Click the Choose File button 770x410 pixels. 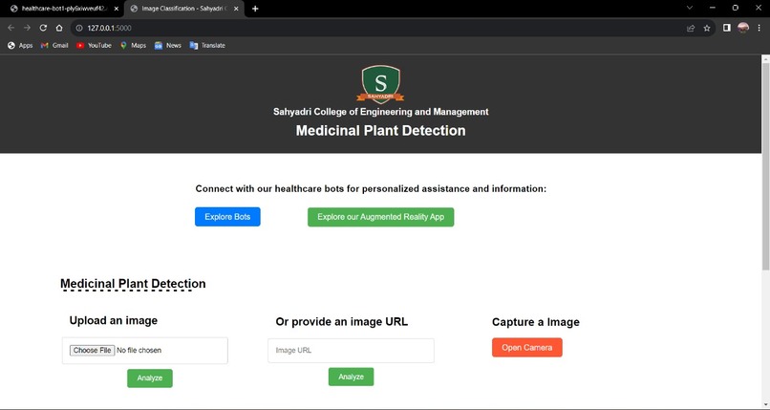pyautogui.click(x=92, y=350)
